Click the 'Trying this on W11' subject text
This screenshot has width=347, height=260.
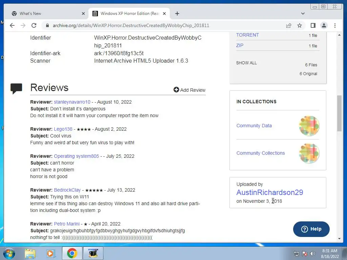pyautogui.click(x=69, y=197)
